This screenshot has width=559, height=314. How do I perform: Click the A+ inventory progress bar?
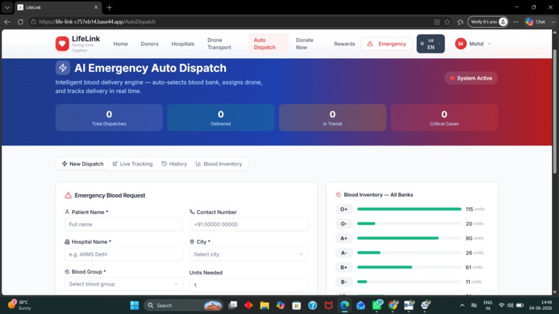[409, 238]
